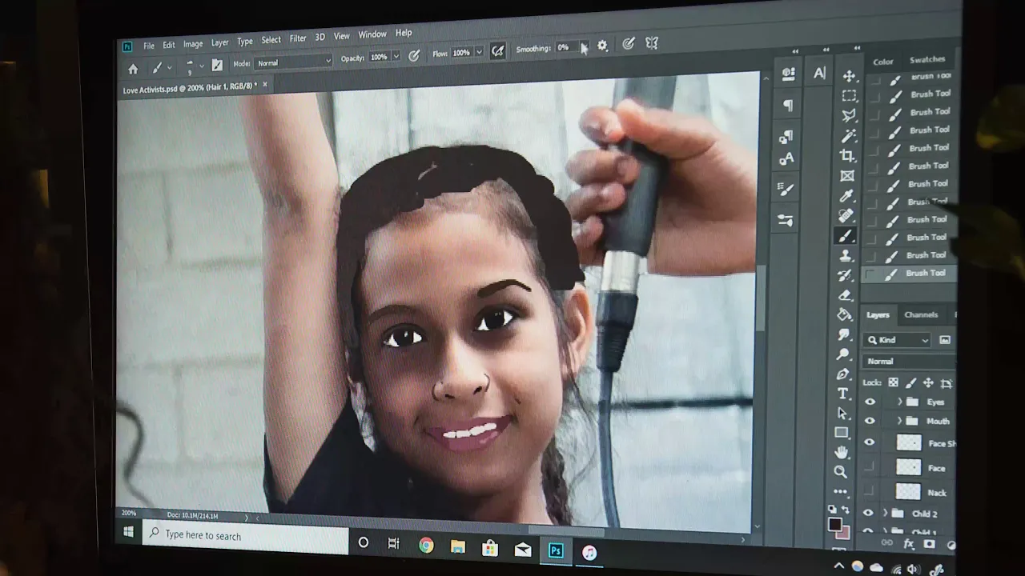Hide the Mouth group layer
This screenshot has height=576, width=1025.
pyautogui.click(x=870, y=421)
